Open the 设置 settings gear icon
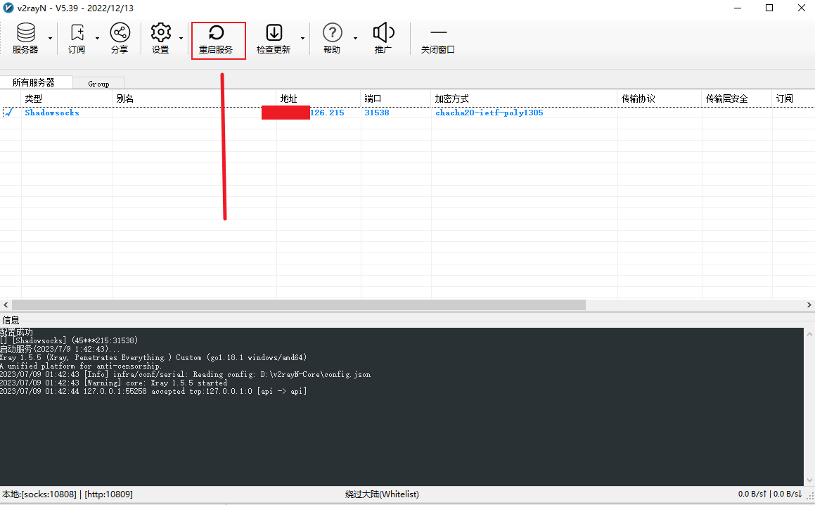 coord(160,39)
